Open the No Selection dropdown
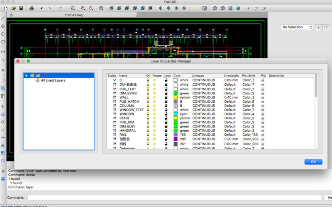The height and width of the screenshot is (207, 332). (x=297, y=27)
